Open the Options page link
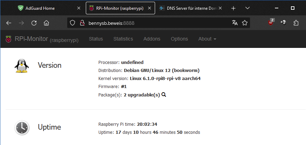The width and height of the screenshot is (306, 145). [179, 39]
